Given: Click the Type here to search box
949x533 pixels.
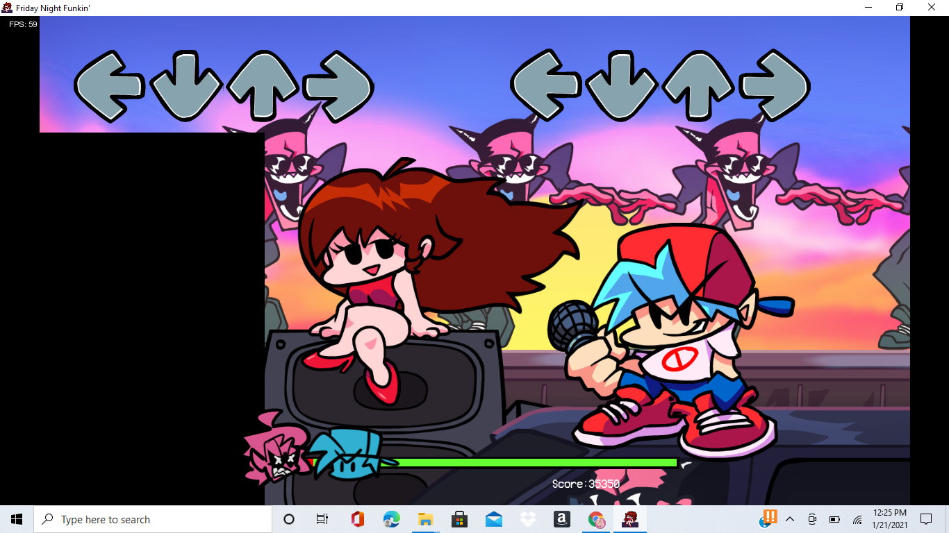Looking at the screenshot, I should point(153,519).
